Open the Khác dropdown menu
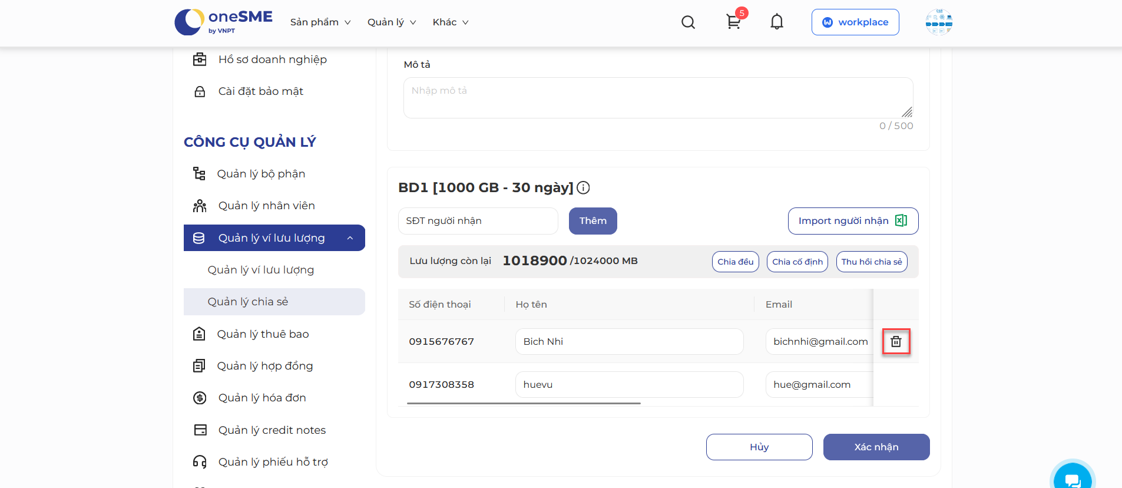This screenshot has width=1122, height=488. click(451, 22)
